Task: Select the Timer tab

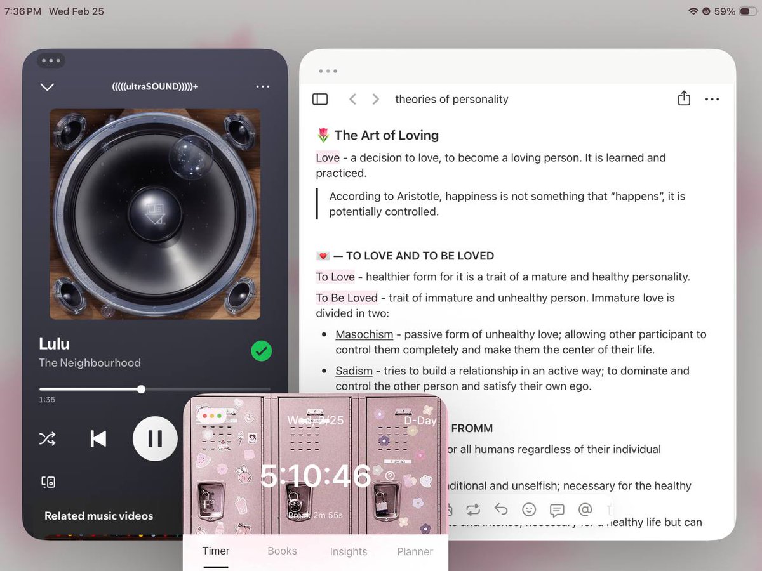Action: [216, 551]
